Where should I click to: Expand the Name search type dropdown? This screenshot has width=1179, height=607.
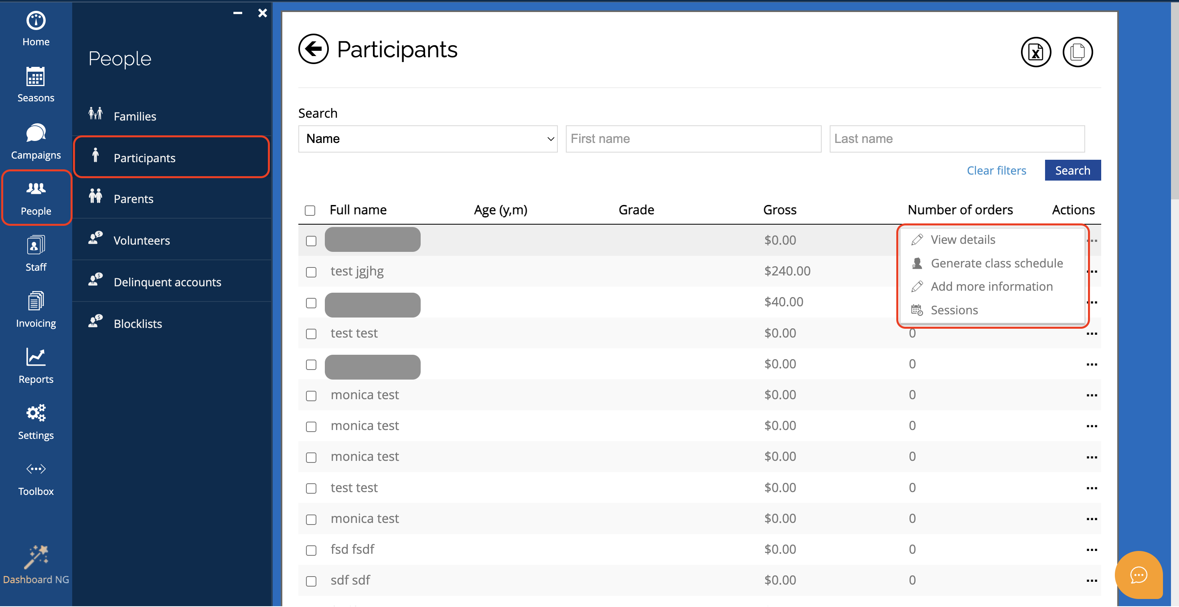(x=427, y=139)
